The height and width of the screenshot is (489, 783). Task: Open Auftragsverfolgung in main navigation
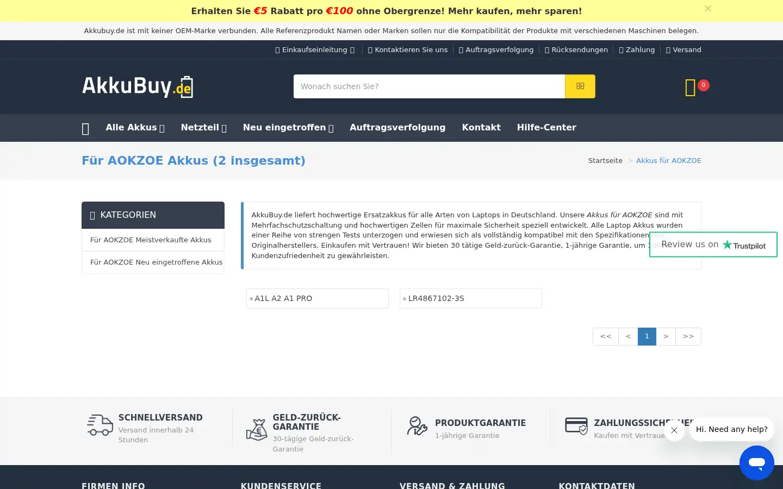(397, 128)
